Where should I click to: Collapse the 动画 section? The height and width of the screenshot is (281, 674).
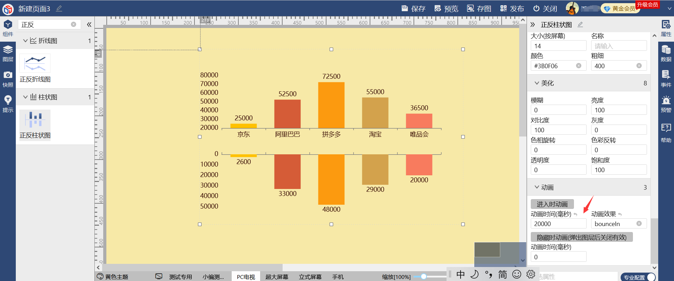tap(537, 187)
